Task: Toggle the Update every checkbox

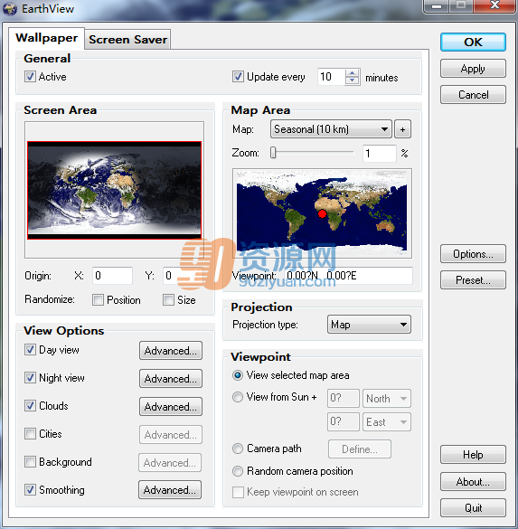Action: (238, 77)
